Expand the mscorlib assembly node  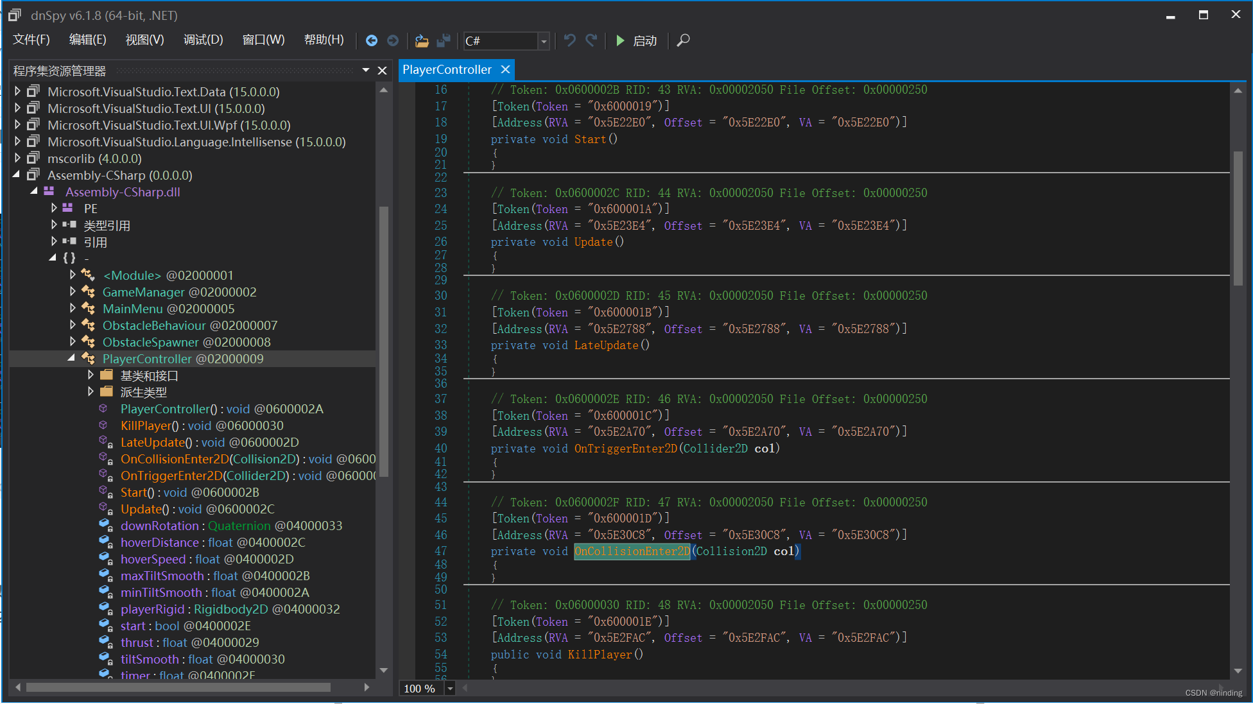point(18,159)
